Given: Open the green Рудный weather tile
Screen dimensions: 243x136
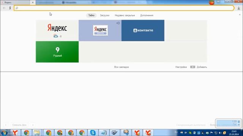Looking at the screenshot, I should click(57, 52).
